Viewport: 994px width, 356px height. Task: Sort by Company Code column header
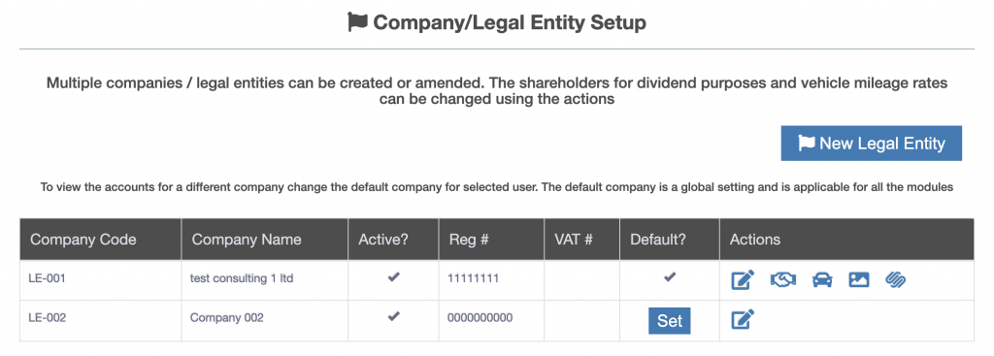(x=83, y=240)
